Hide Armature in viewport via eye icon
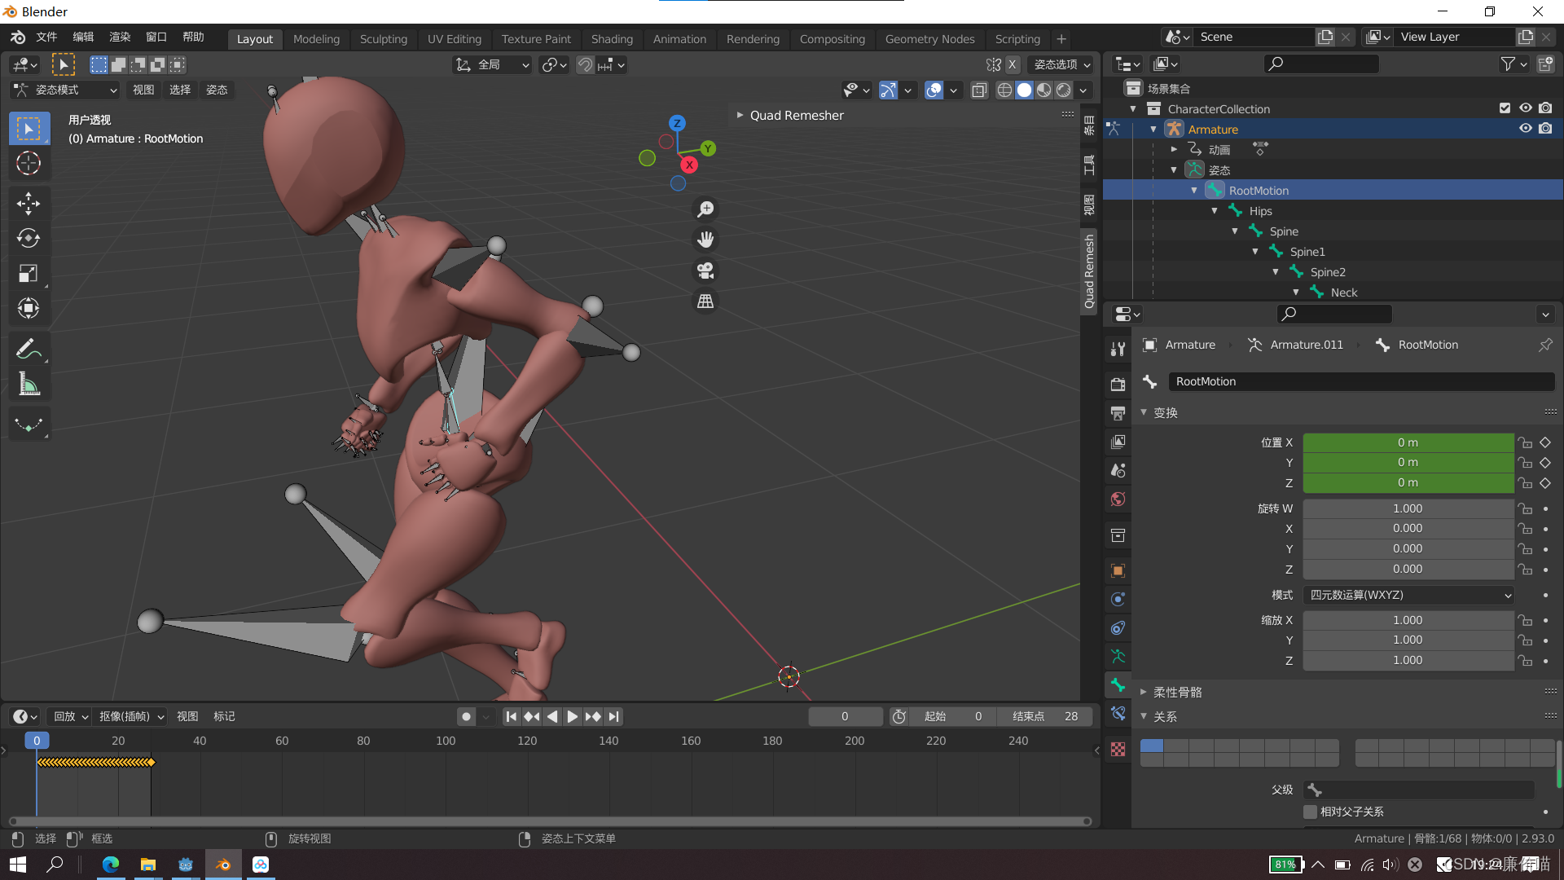This screenshot has height=880, width=1564. pos(1525,129)
